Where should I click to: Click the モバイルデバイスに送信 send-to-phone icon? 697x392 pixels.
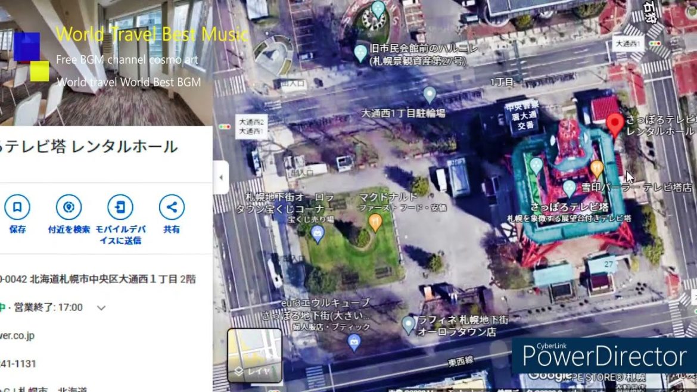[120, 207]
